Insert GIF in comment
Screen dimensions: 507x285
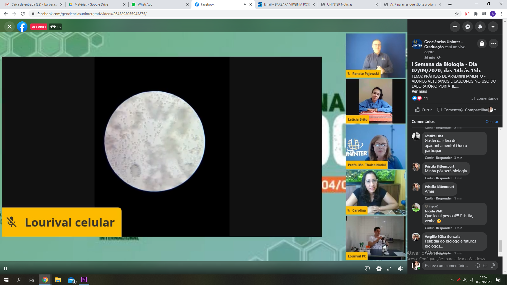pos(485,266)
